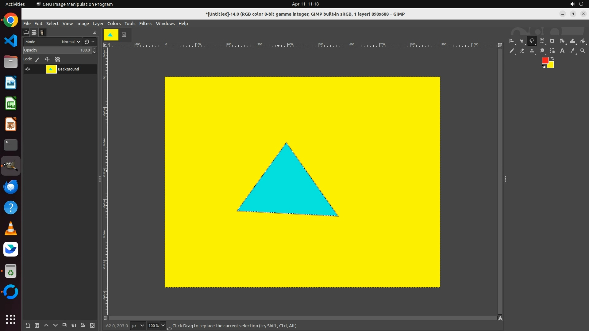Open Thunderbird from the dock
589x331 pixels.
point(11,187)
